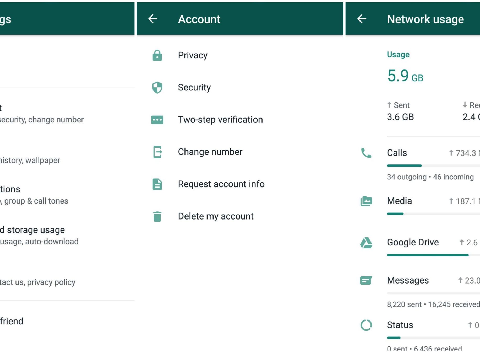Open the Privacy settings entry

pyautogui.click(x=193, y=55)
